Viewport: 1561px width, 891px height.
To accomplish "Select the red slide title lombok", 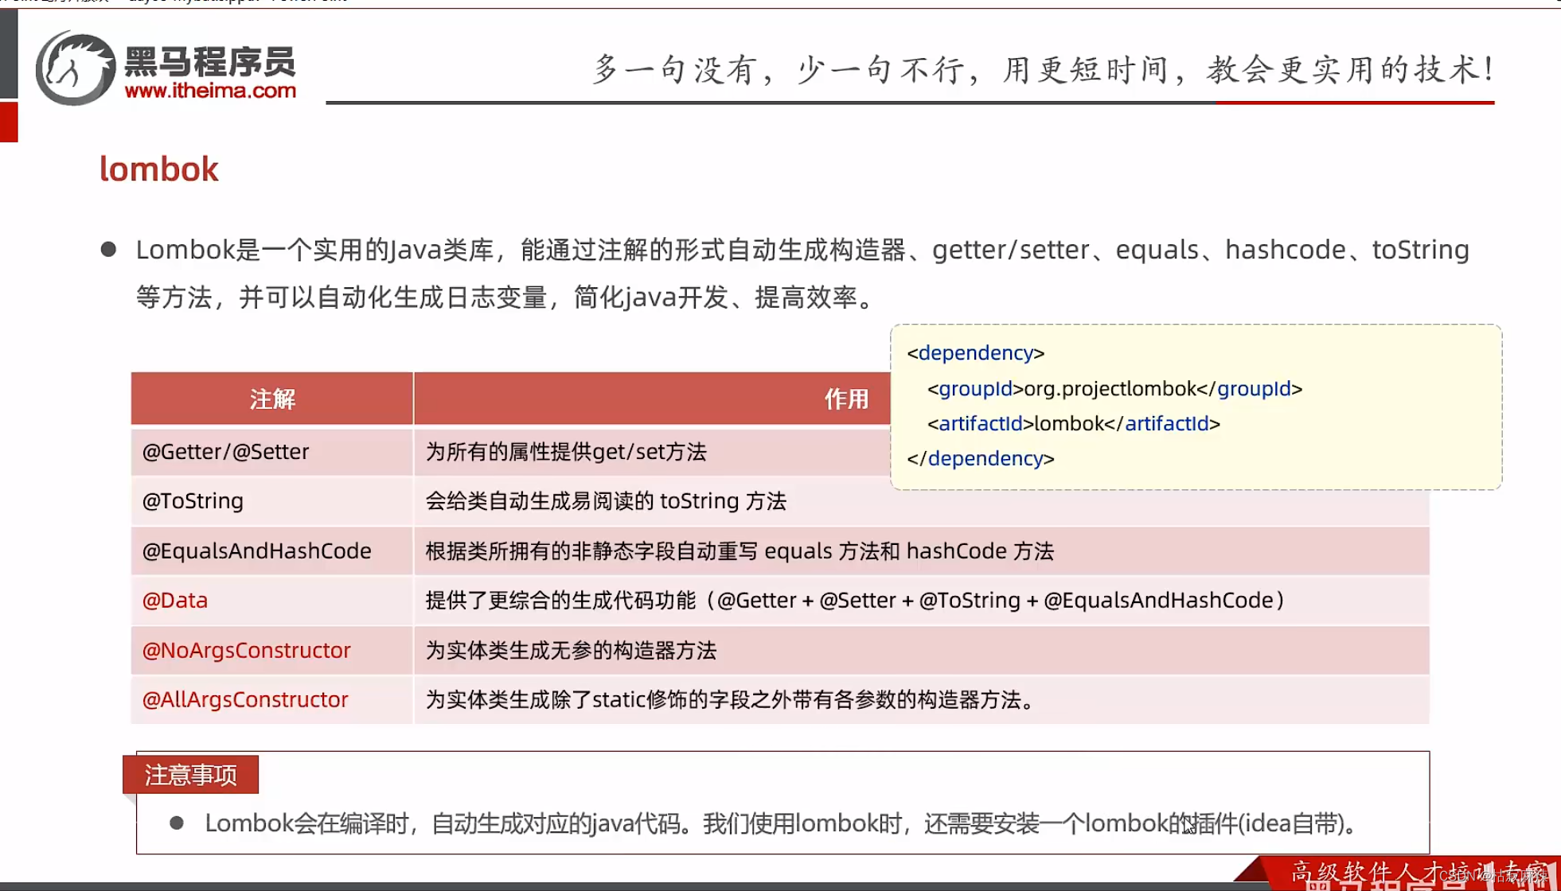I will pos(158,169).
